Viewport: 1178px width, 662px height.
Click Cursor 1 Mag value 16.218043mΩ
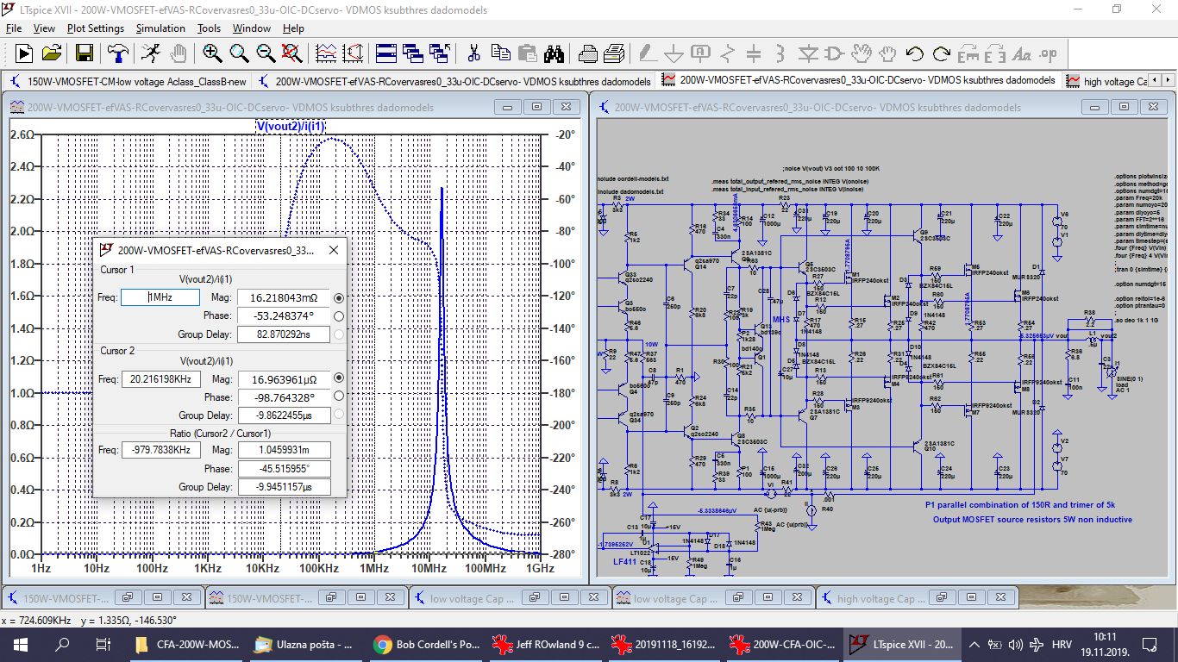pyautogui.click(x=284, y=297)
